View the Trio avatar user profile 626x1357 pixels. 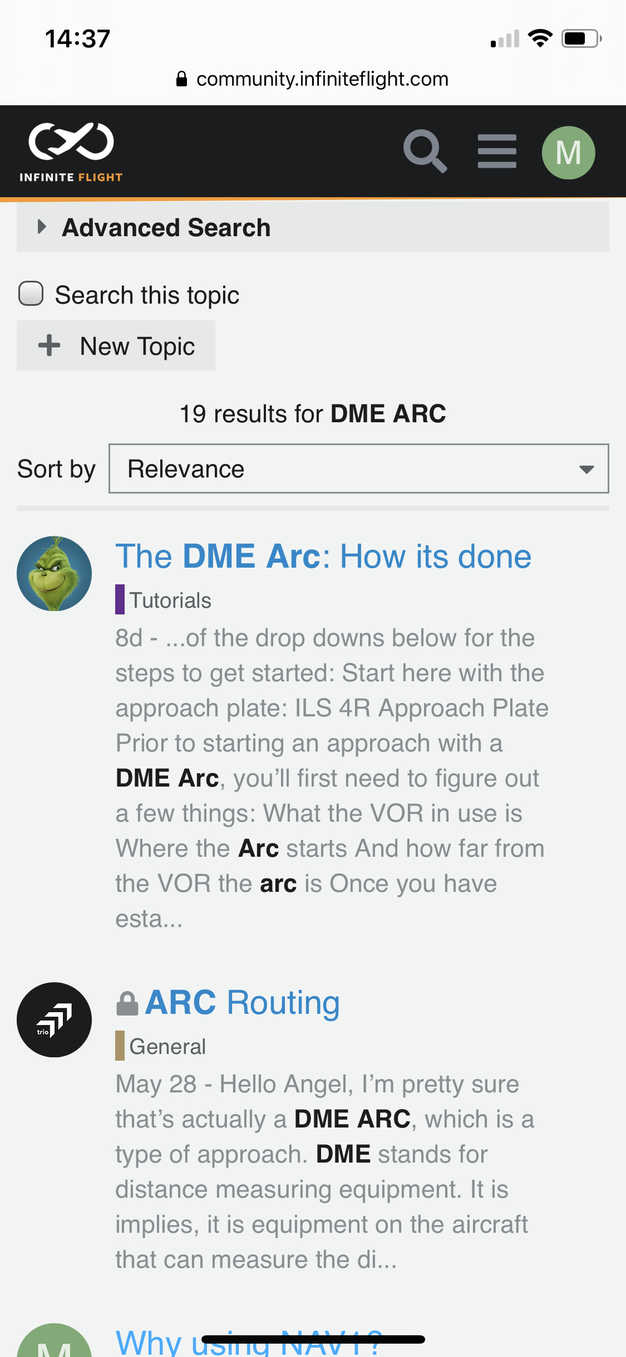54,1019
